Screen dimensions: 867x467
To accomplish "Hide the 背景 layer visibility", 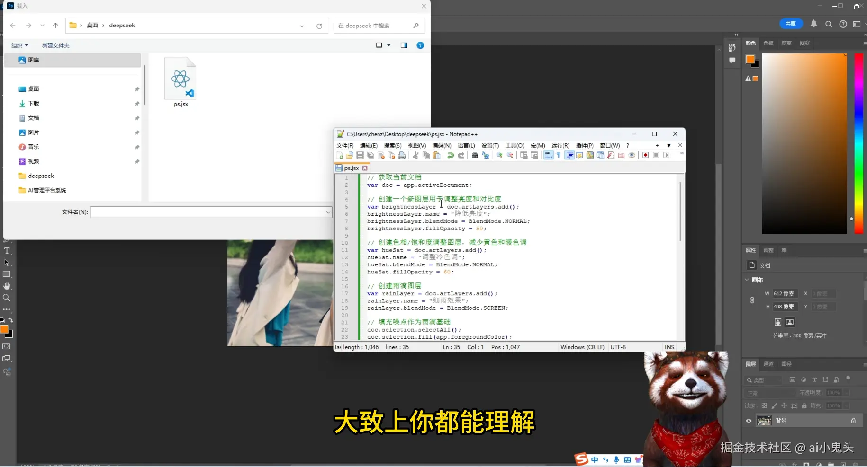I will pos(749,421).
